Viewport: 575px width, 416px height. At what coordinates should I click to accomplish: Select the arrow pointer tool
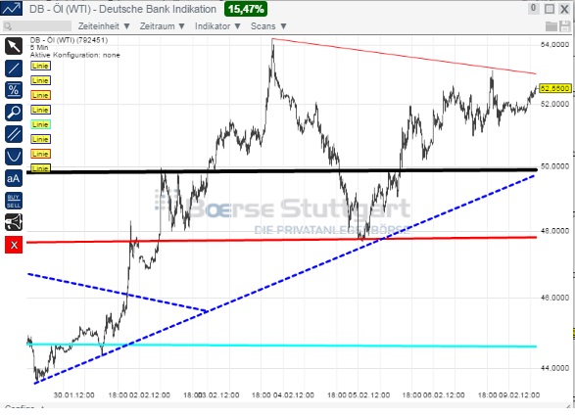point(14,47)
